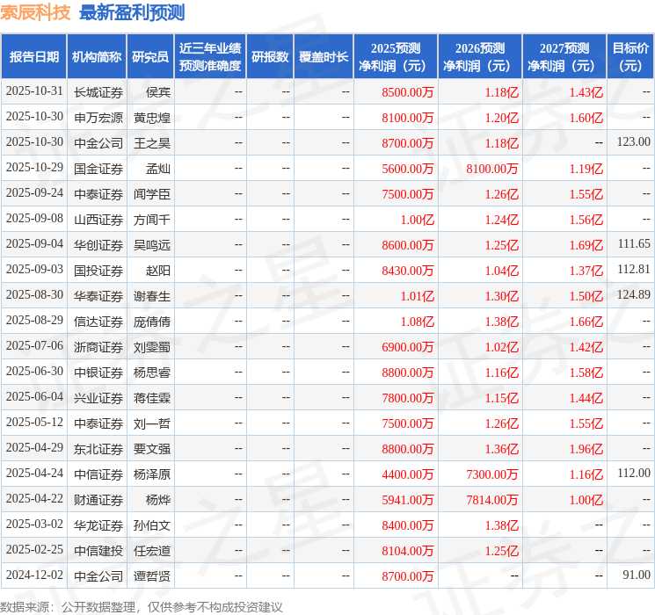
Task: Click the 1.96亿 forecast value
Action: point(586,449)
